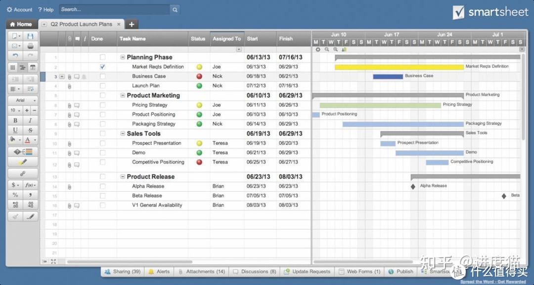The height and width of the screenshot is (285, 534).
Task: Click the Insert Link icon
Action: point(23,173)
